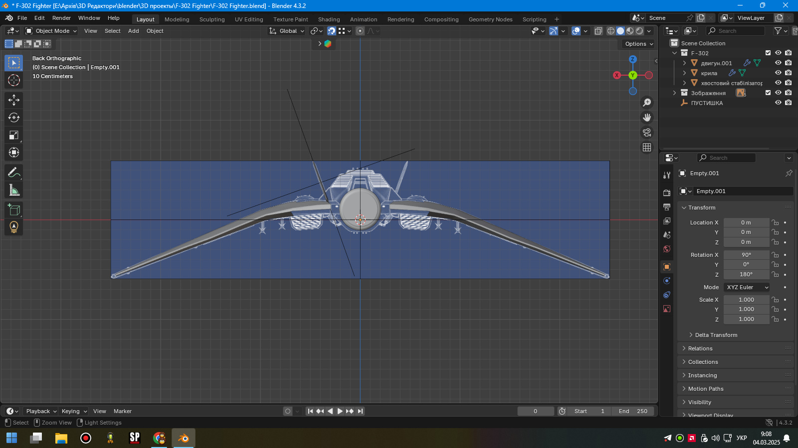Viewport: 798px width, 448px height.
Task: Toggle snapping magnet button
Action: (x=331, y=31)
